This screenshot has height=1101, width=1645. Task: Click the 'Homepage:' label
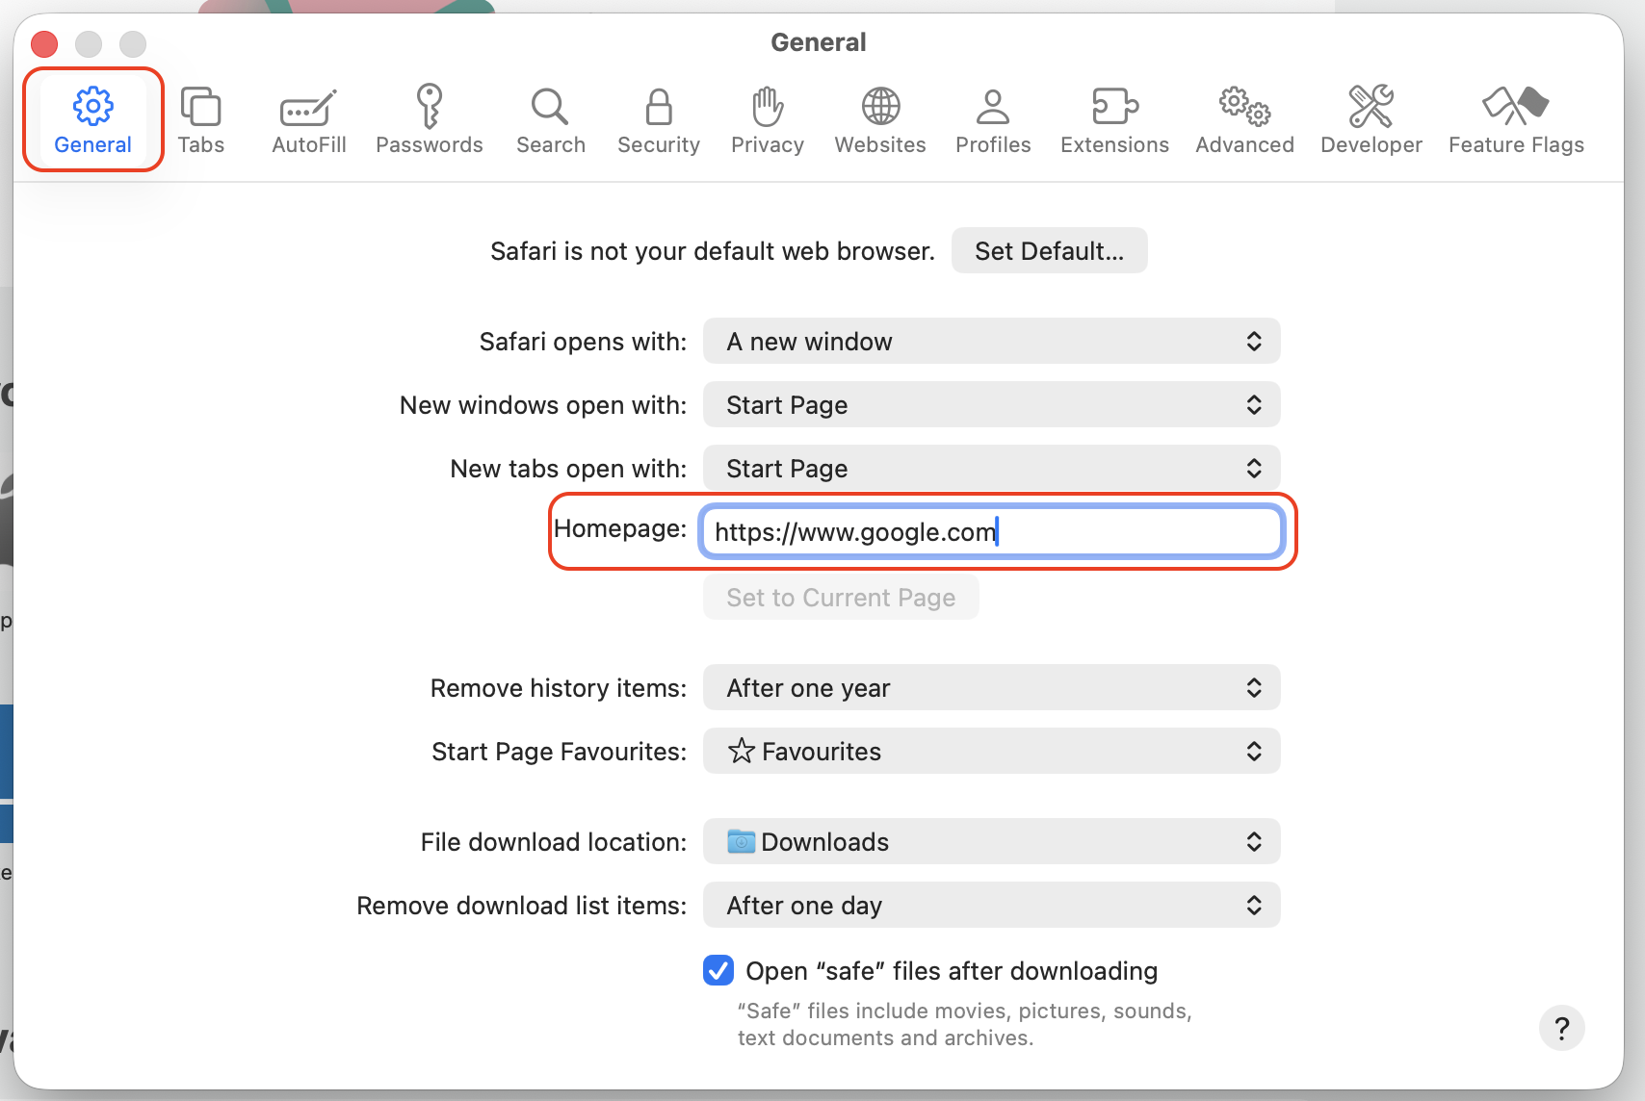pos(620,528)
